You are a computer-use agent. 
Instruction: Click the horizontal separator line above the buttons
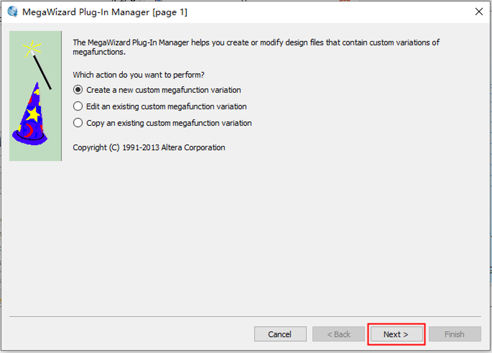point(245,316)
